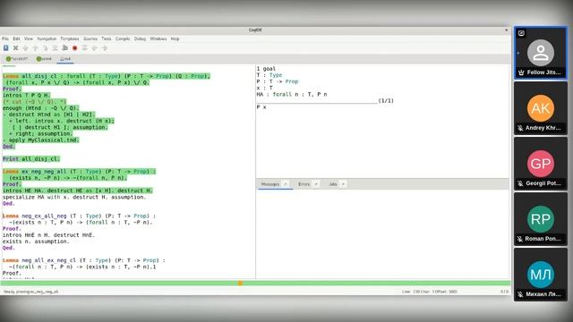Click 'Lemma neg_ex_all_neg' in the editor
573x322 pixels.
click(x=35, y=216)
